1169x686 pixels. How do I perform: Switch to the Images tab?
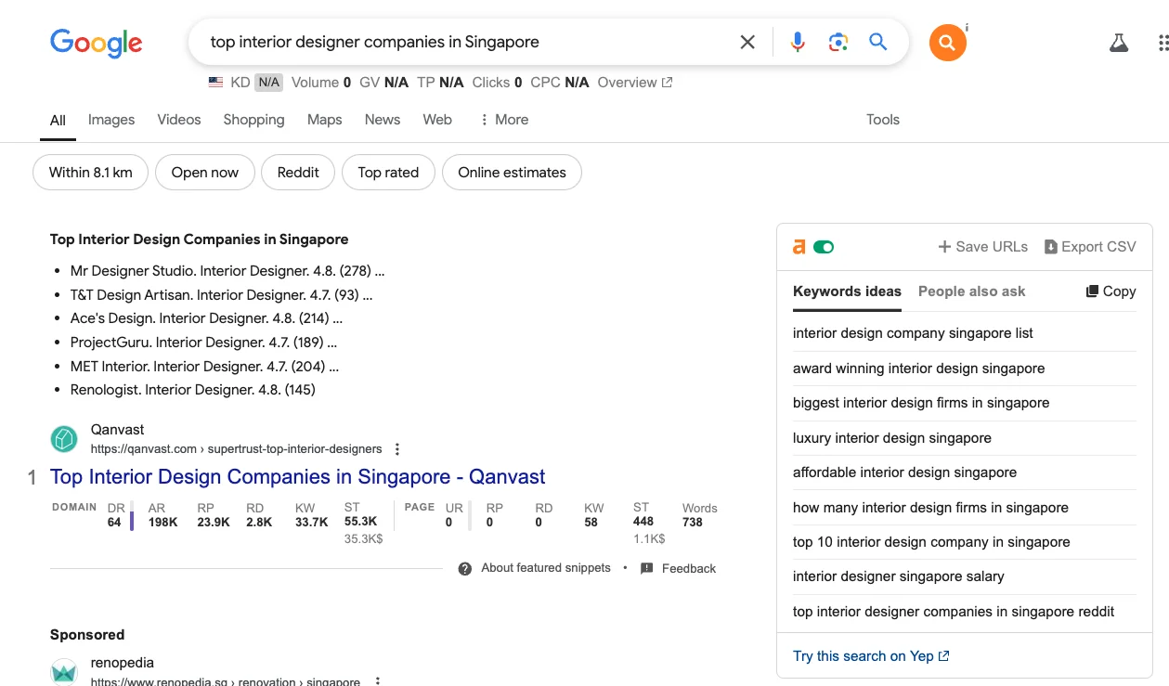coord(111,120)
